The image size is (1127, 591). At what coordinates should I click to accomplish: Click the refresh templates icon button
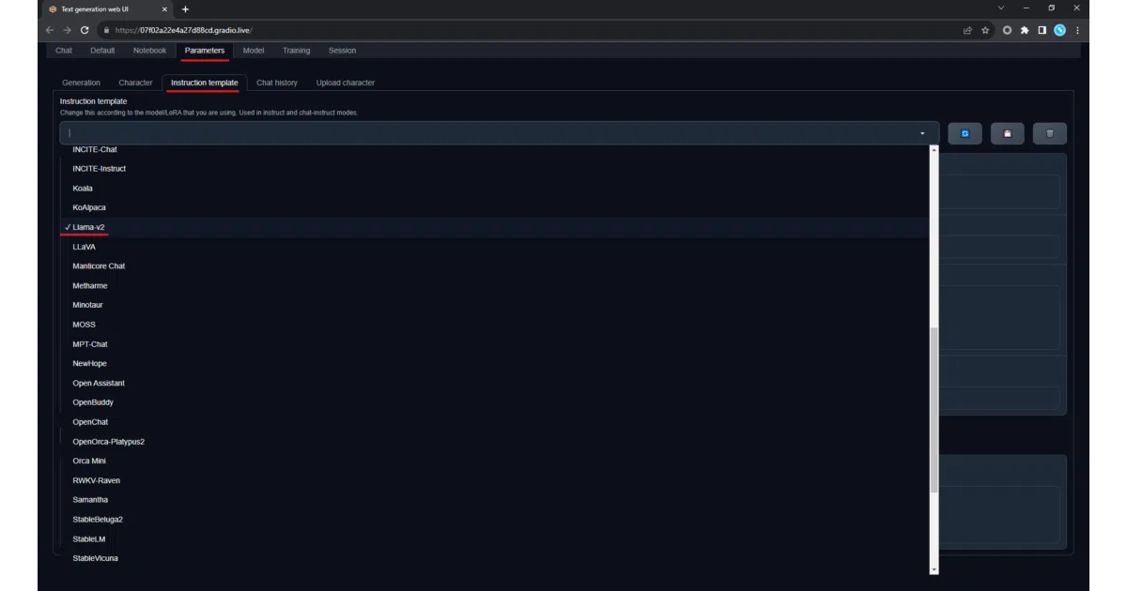point(965,133)
